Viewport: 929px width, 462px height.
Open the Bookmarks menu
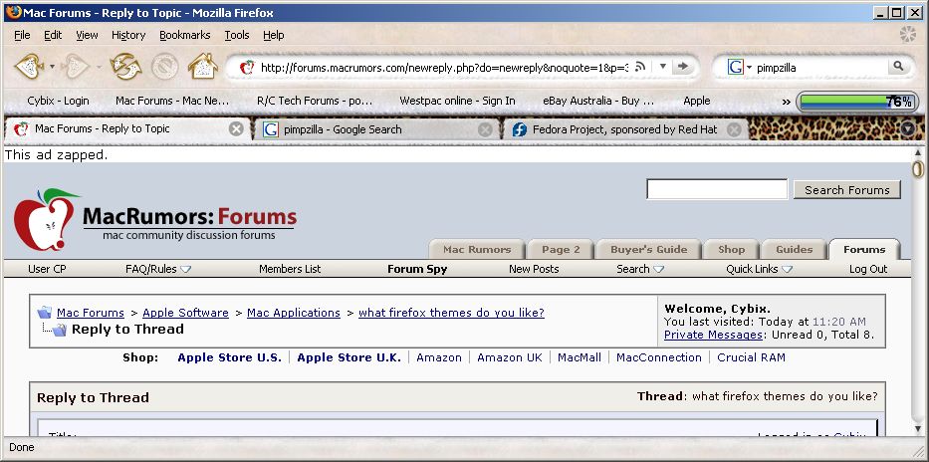[x=185, y=35]
